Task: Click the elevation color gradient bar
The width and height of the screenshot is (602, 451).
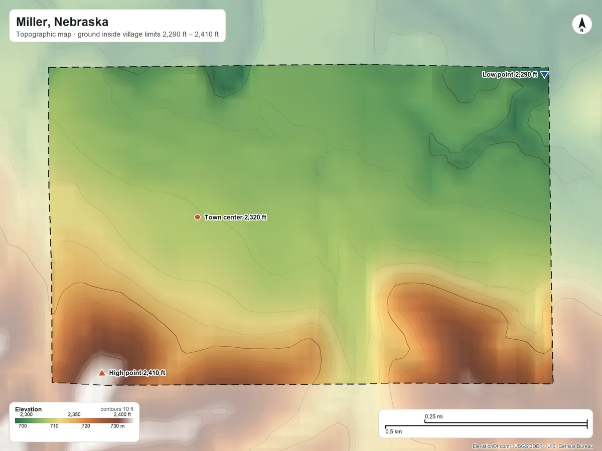Action: click(74, 420)
